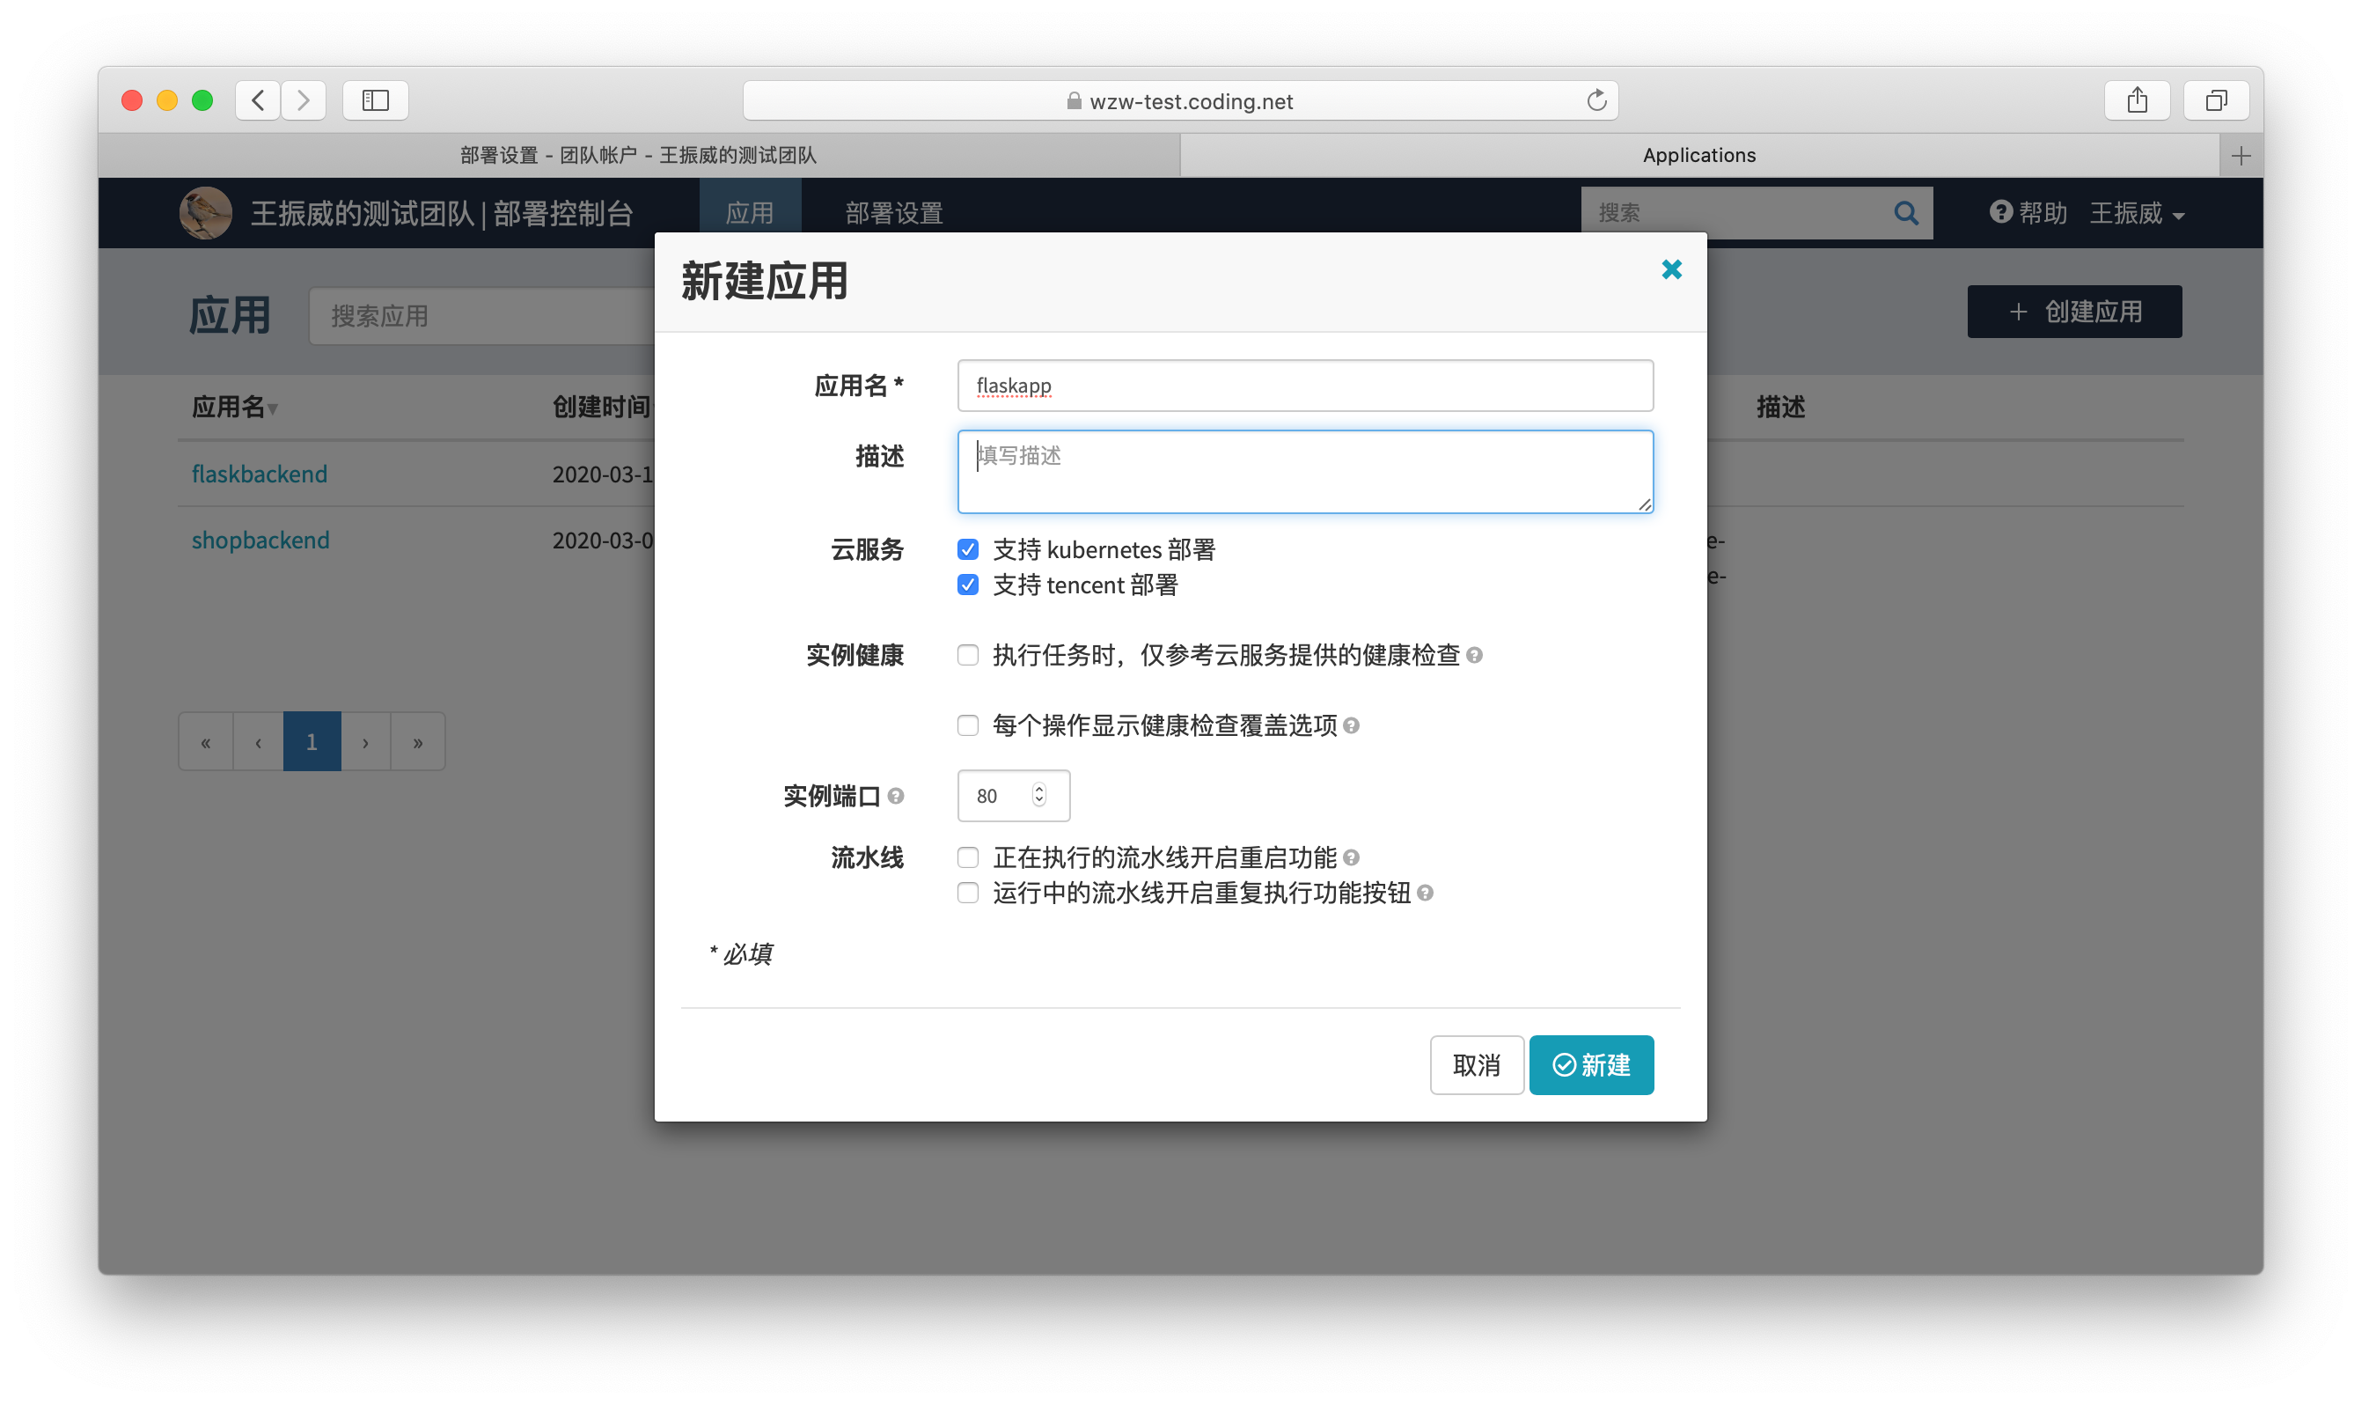Click the 新建 confirm button
The height and width of the screenshot is (1405, 2362).
pyautogui.click(x=1591, y=1065)
